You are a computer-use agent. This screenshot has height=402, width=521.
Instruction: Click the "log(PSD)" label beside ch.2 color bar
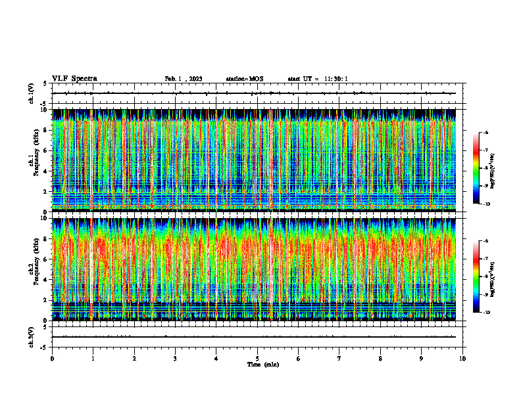(493, 279)
